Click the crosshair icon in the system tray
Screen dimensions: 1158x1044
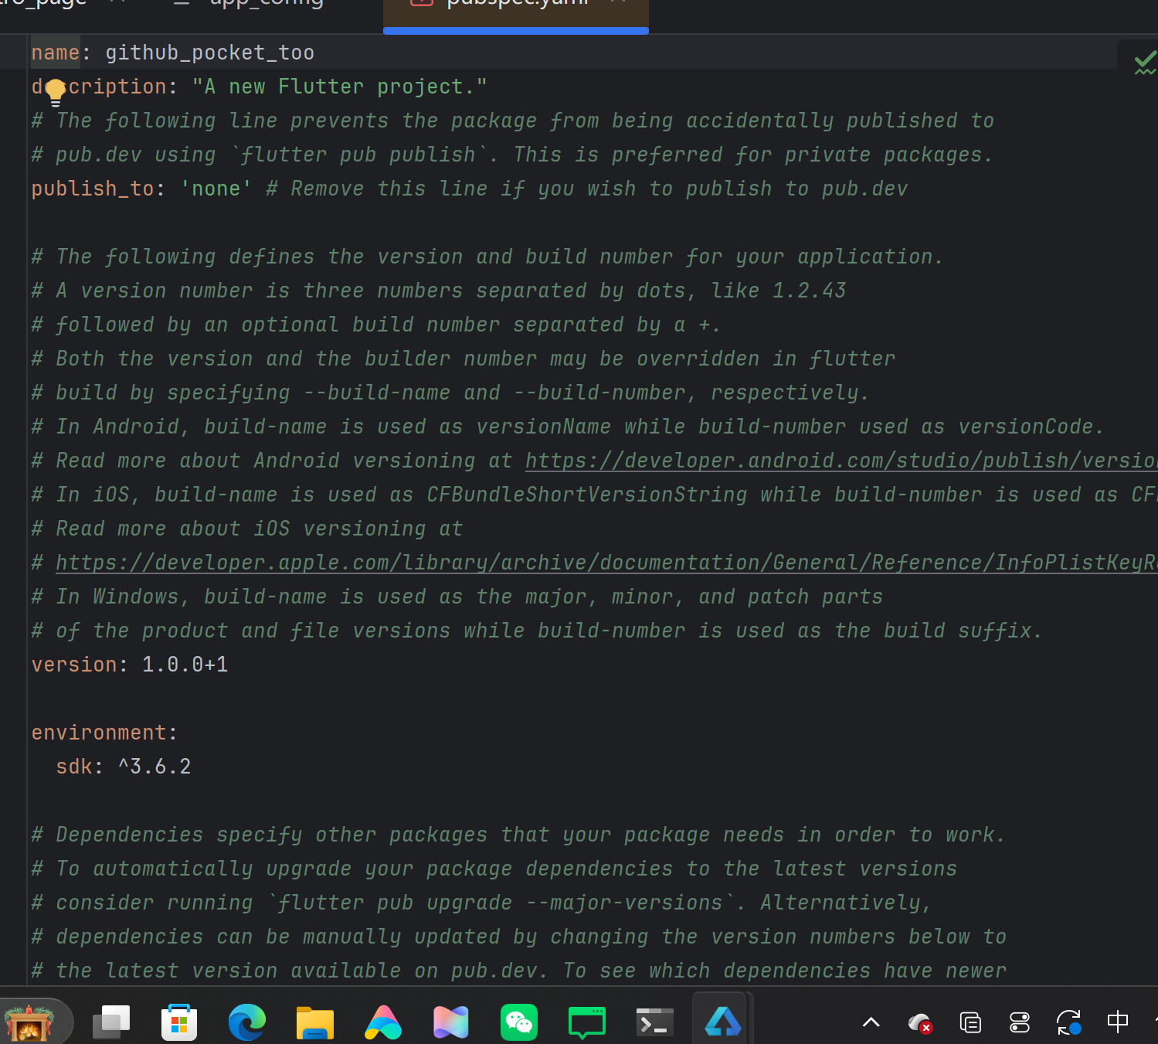tap(1118, 1022)
